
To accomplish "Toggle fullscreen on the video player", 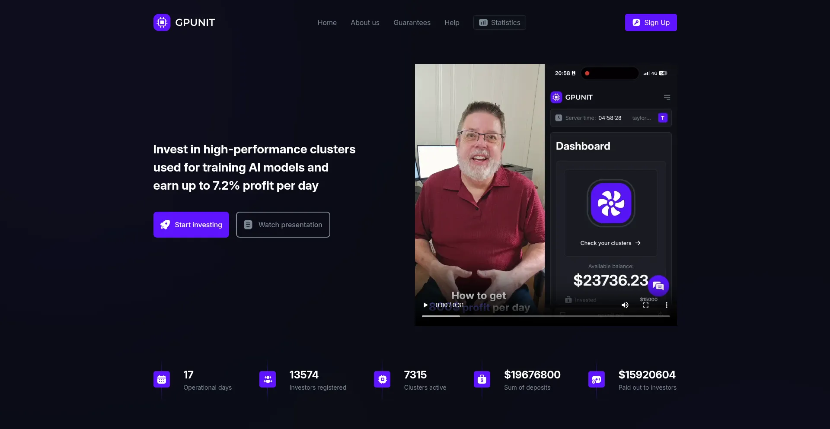I will (646, 305).
